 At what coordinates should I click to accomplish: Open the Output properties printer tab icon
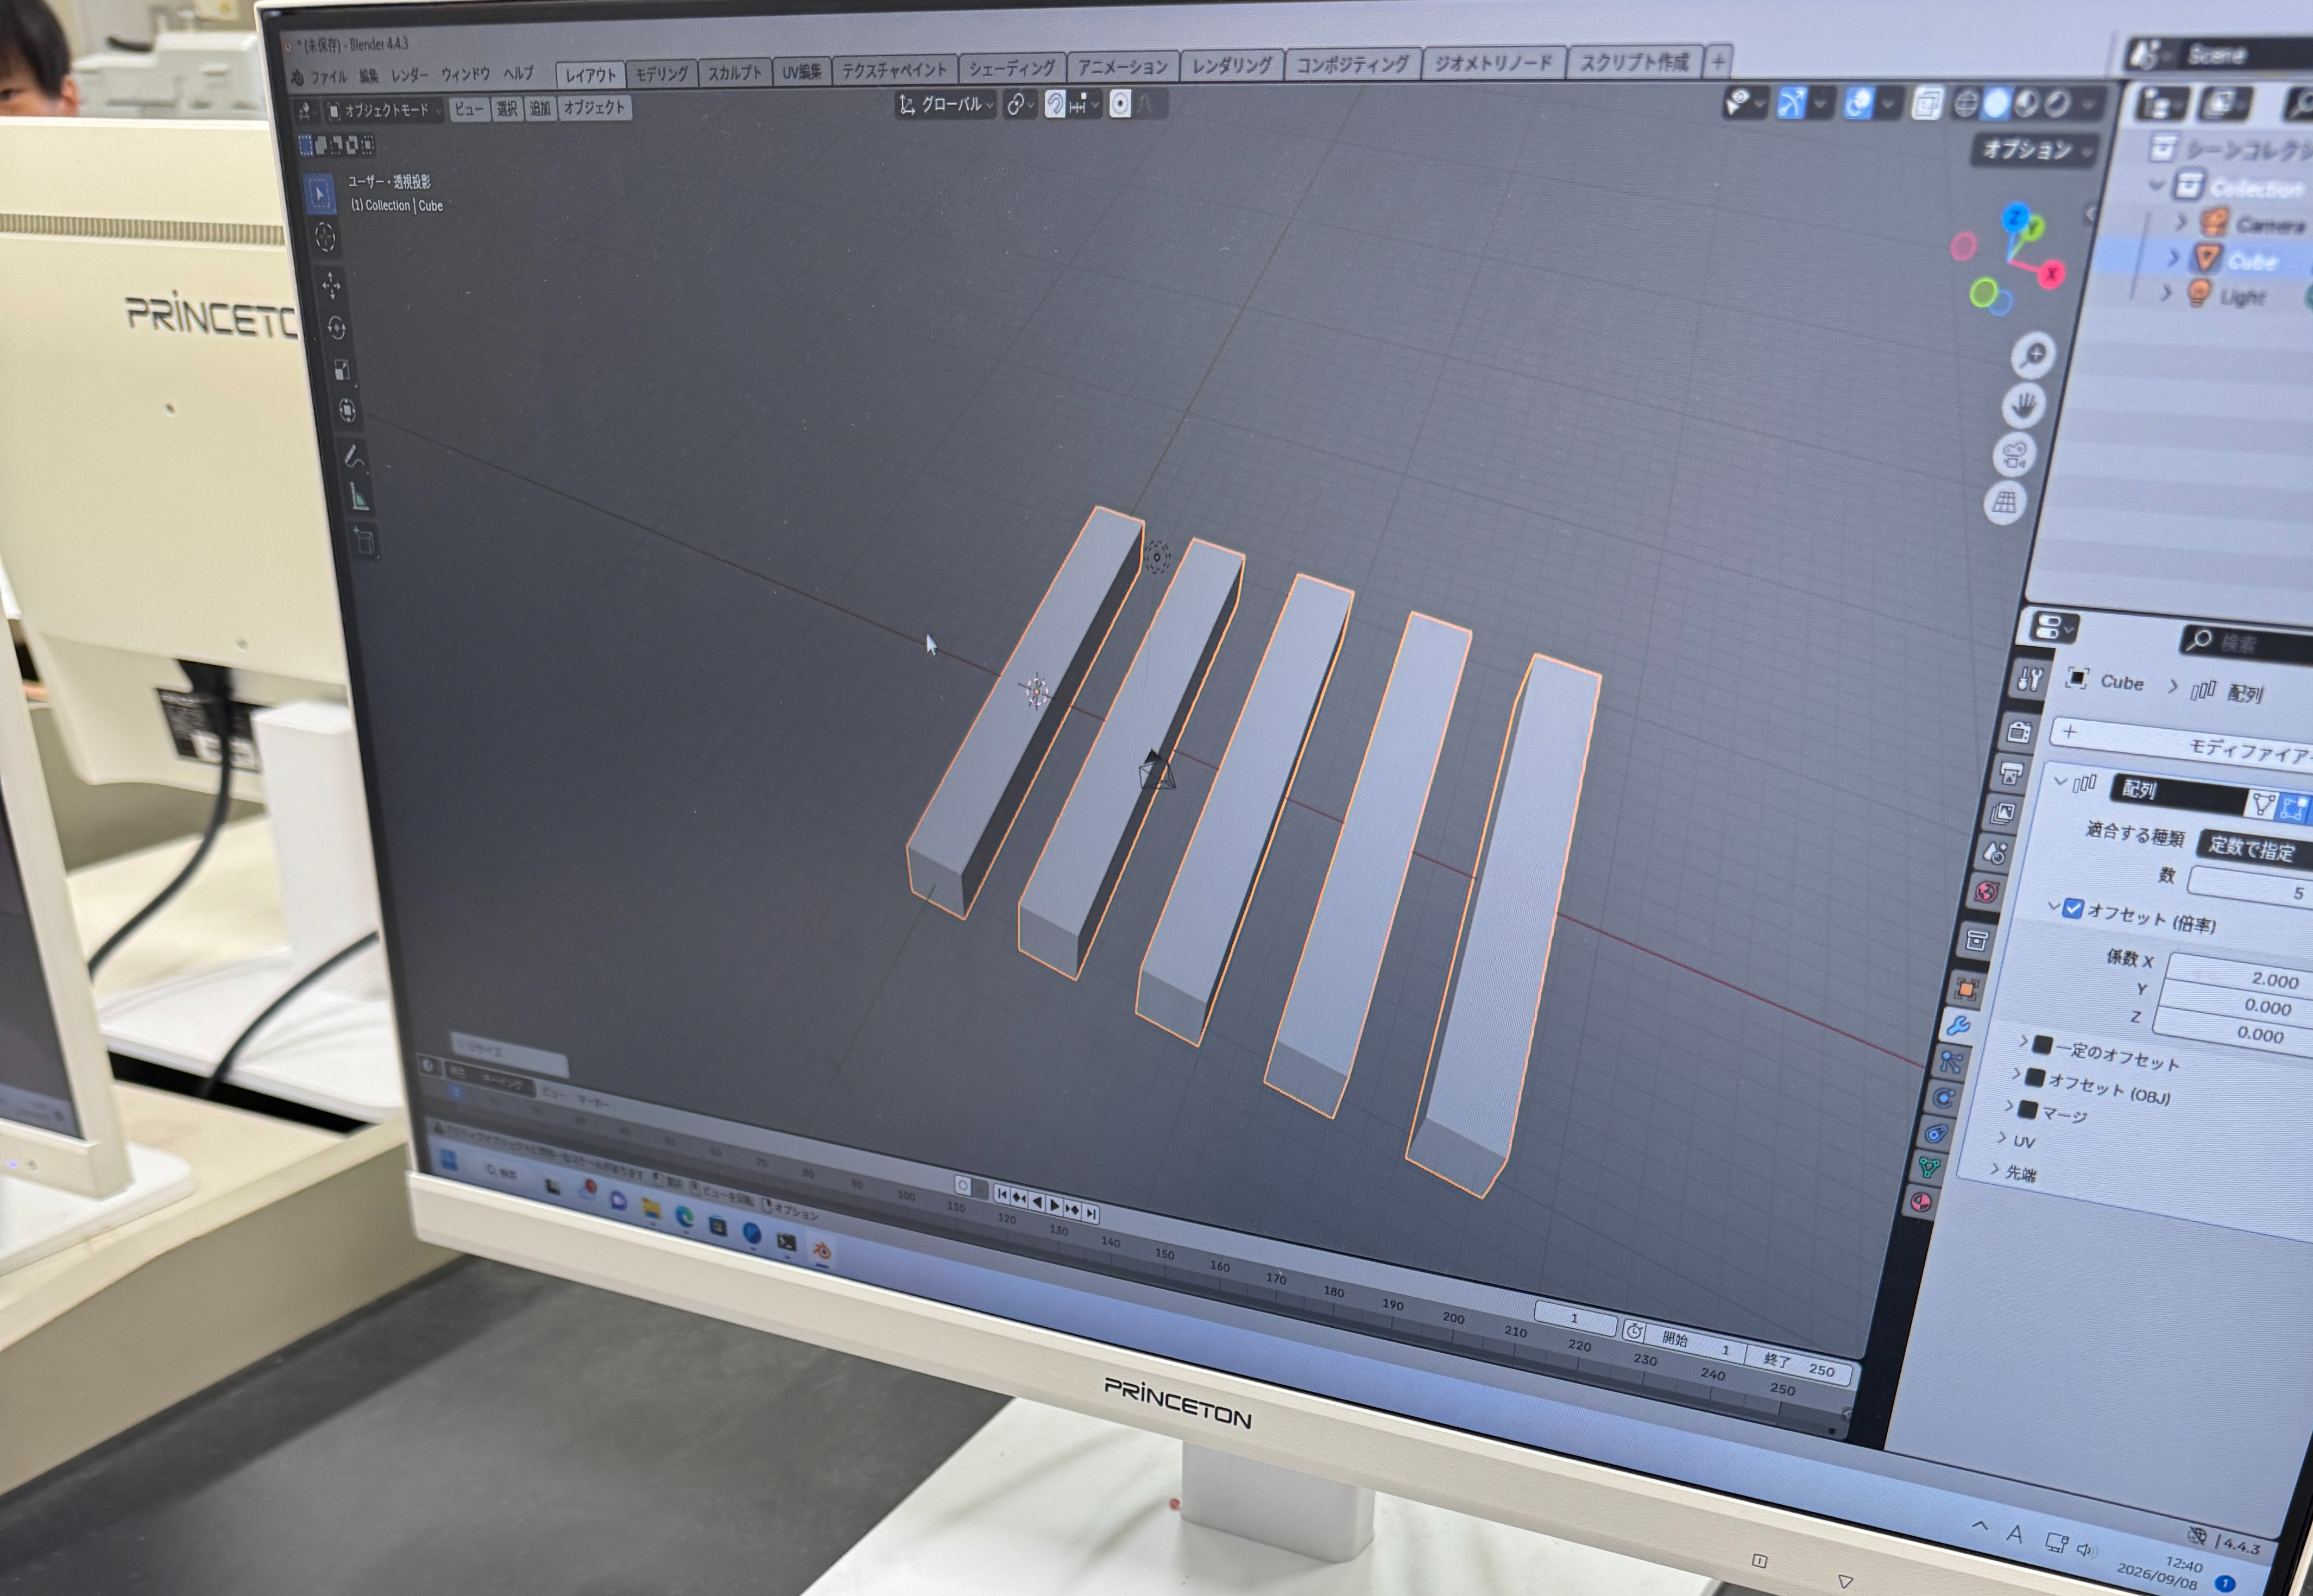click(2011, 773)
